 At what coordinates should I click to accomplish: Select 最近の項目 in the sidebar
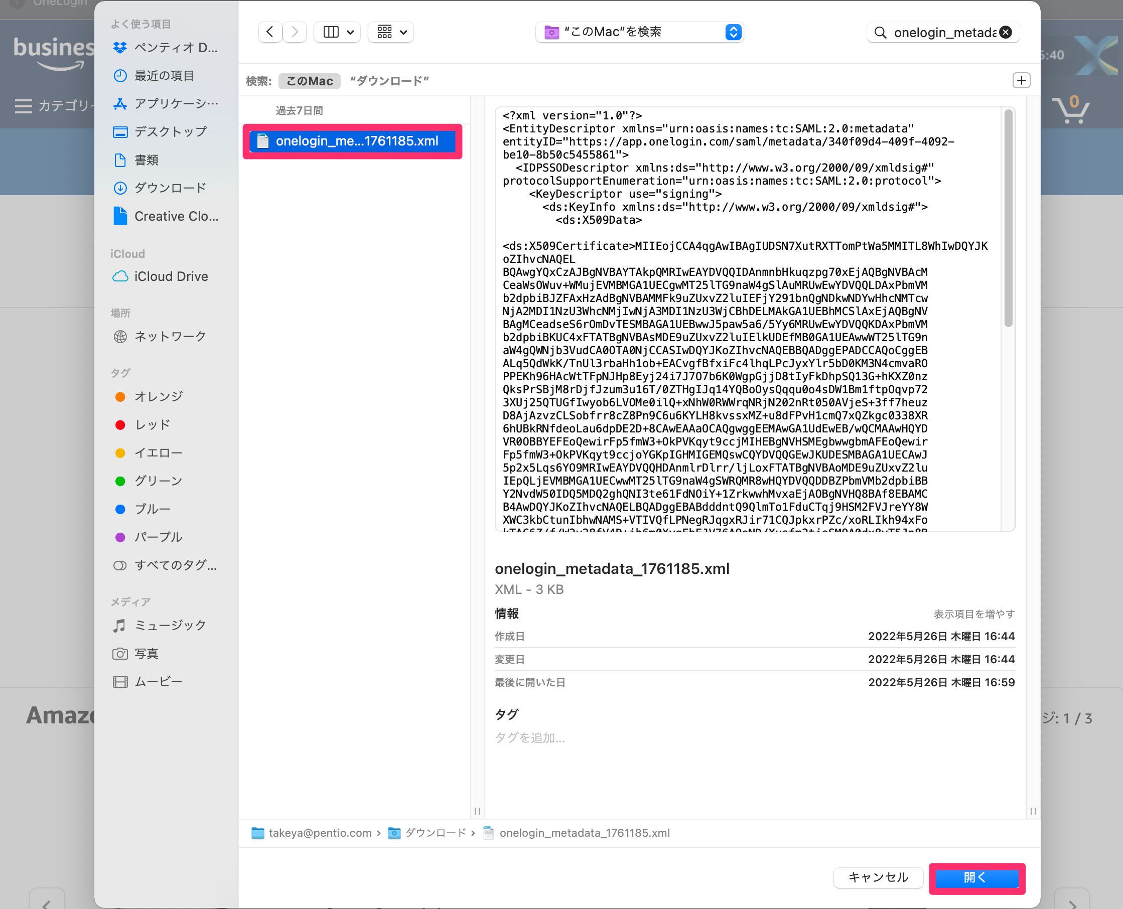(x=154, y=76)
